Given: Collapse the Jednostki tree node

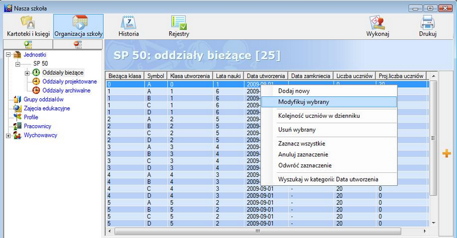Looking at the screenshot, I should click(8, 55).
